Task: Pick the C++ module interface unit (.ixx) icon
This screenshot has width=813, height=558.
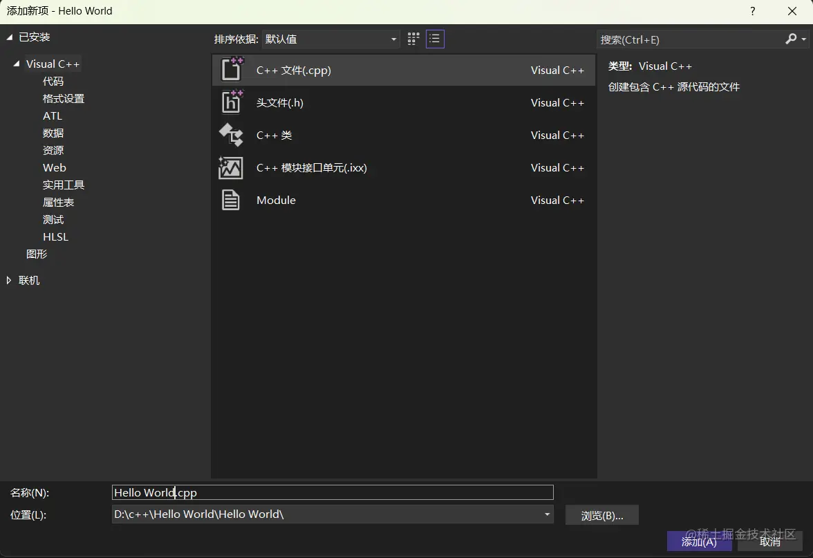Action: [231, 167]
